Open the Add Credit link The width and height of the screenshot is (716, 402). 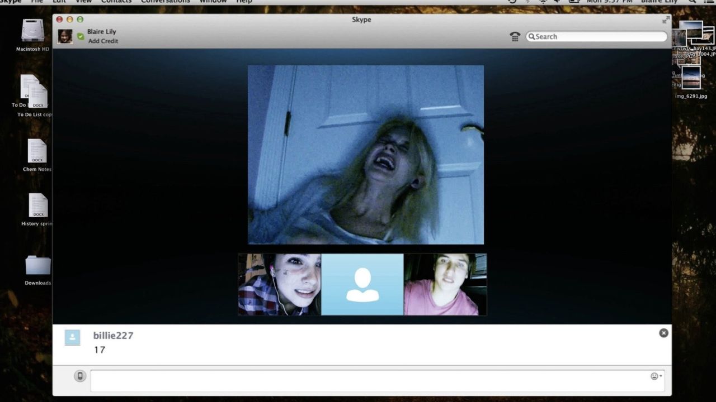(103, 41)
